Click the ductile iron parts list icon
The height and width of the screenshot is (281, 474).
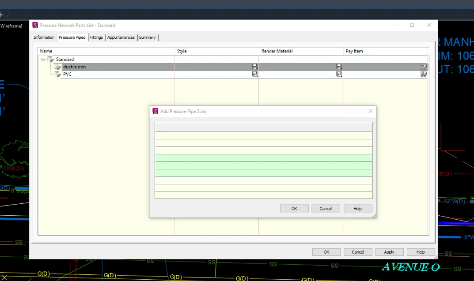click(58, 67)
